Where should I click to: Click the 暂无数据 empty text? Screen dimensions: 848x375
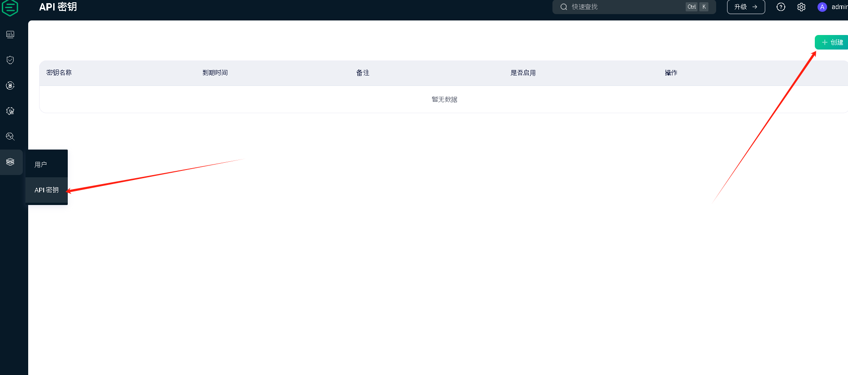click(444, 100)
